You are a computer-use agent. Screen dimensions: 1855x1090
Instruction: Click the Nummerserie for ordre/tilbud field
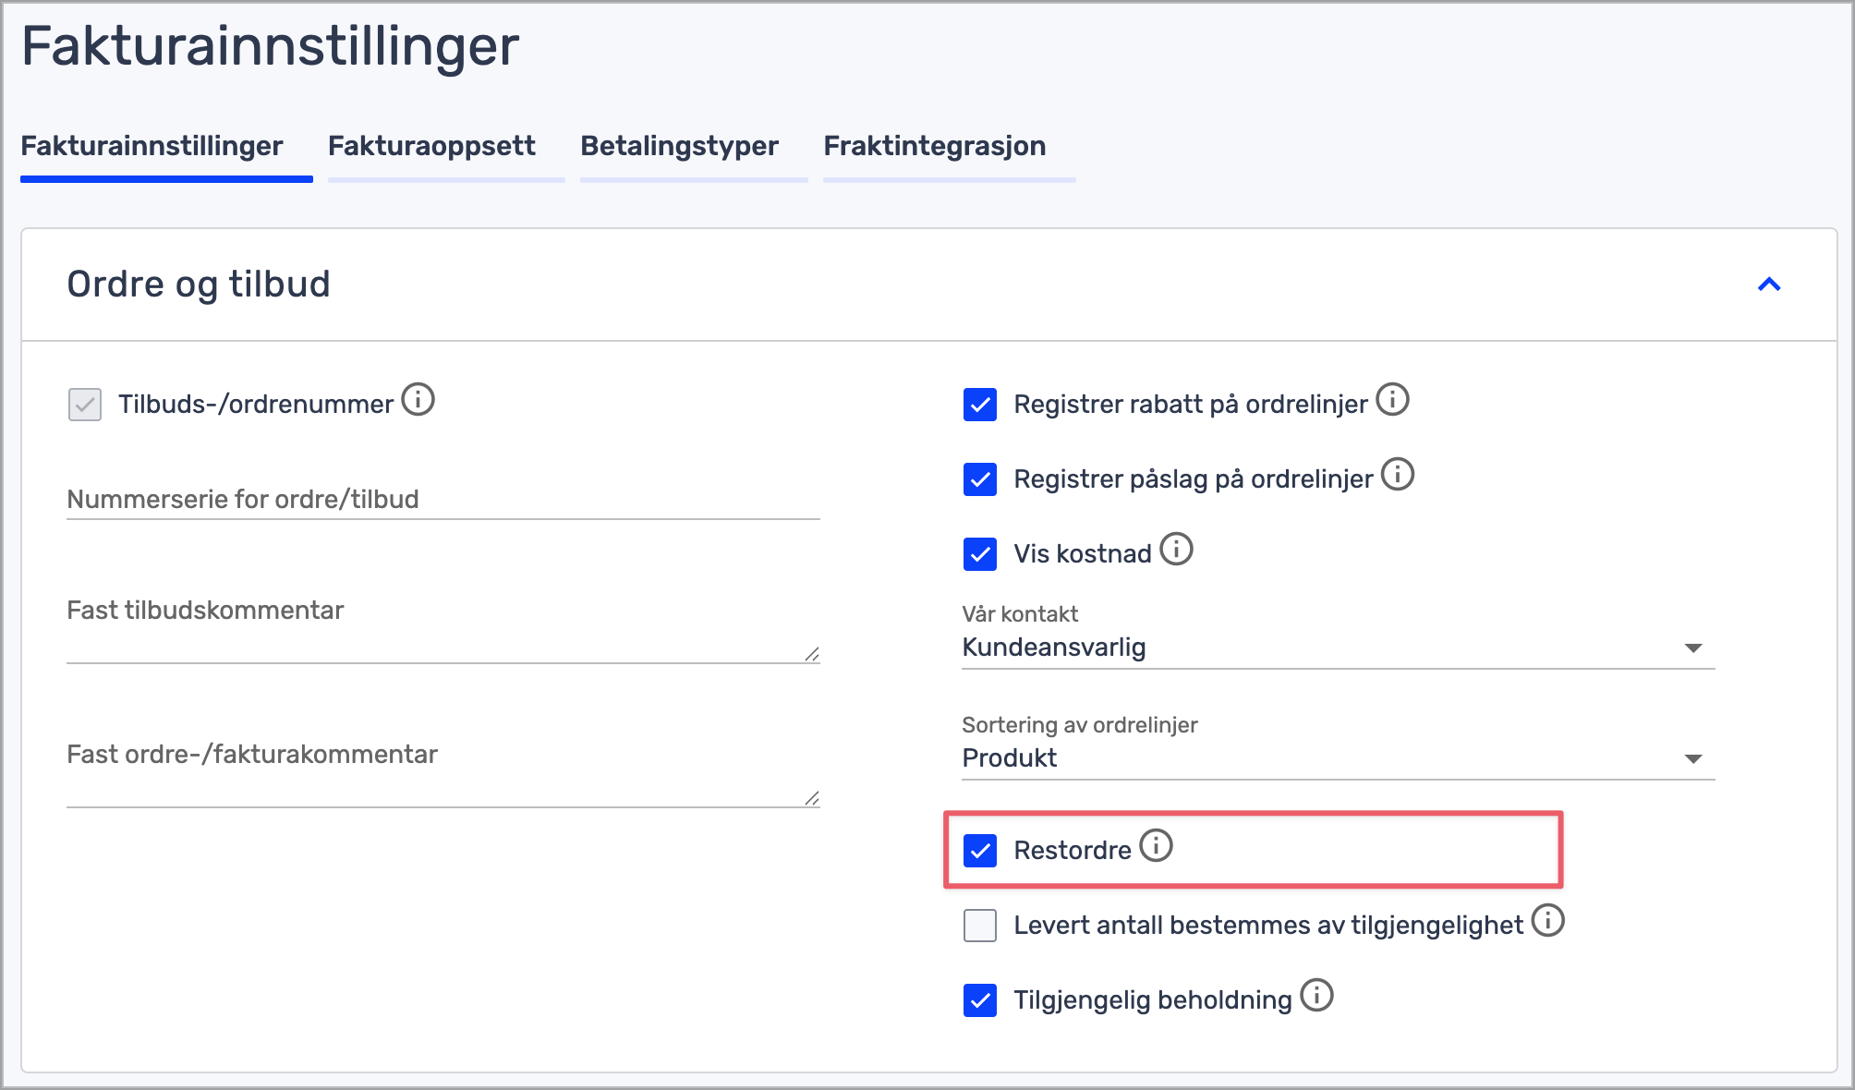pos(443,500)
